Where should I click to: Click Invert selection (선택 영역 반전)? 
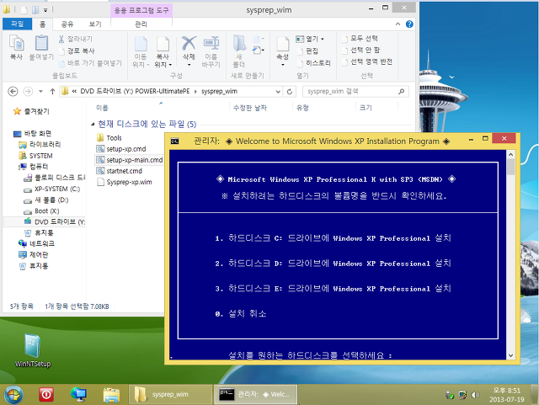[367, 61]
